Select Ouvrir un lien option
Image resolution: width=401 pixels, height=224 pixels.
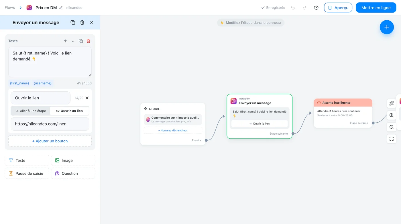69,111
